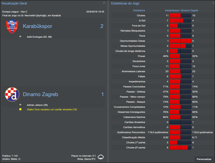
Task: Open the Dinamo Zagreb team name link
Action: [40, 94]
